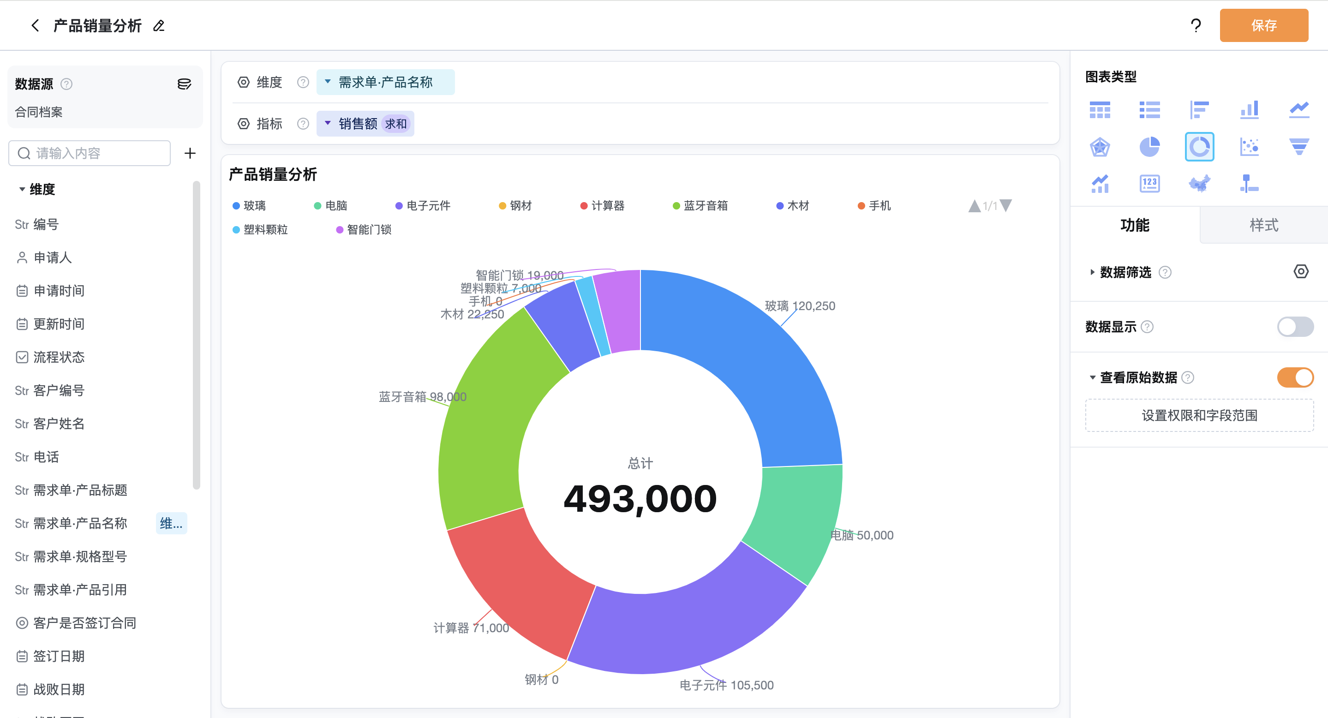
Task: Select the column chart type
Action: coord(1249,110)
